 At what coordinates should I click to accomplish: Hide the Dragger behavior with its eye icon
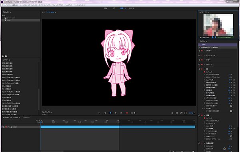(199, 51)
